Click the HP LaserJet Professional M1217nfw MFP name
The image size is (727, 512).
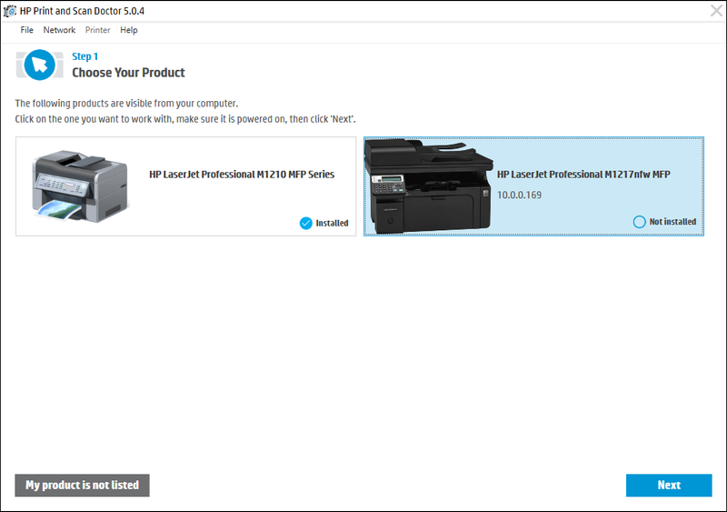pyautogui.click(x=583, y=175)
